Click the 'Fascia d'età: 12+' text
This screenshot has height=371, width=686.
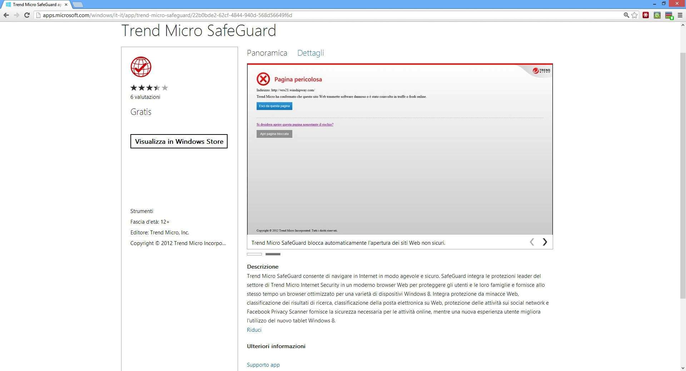tap(150, 222)
